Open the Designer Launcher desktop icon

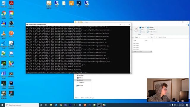point(49,5)
